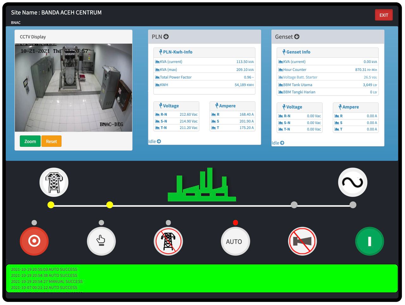Expand the PLN Idle status arrow

[159, 141]
